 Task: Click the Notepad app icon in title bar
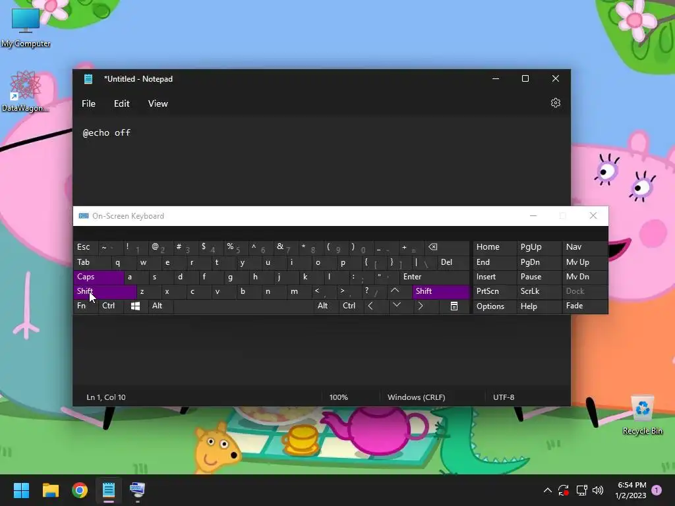pyautogui.click(x=88, y=79)
